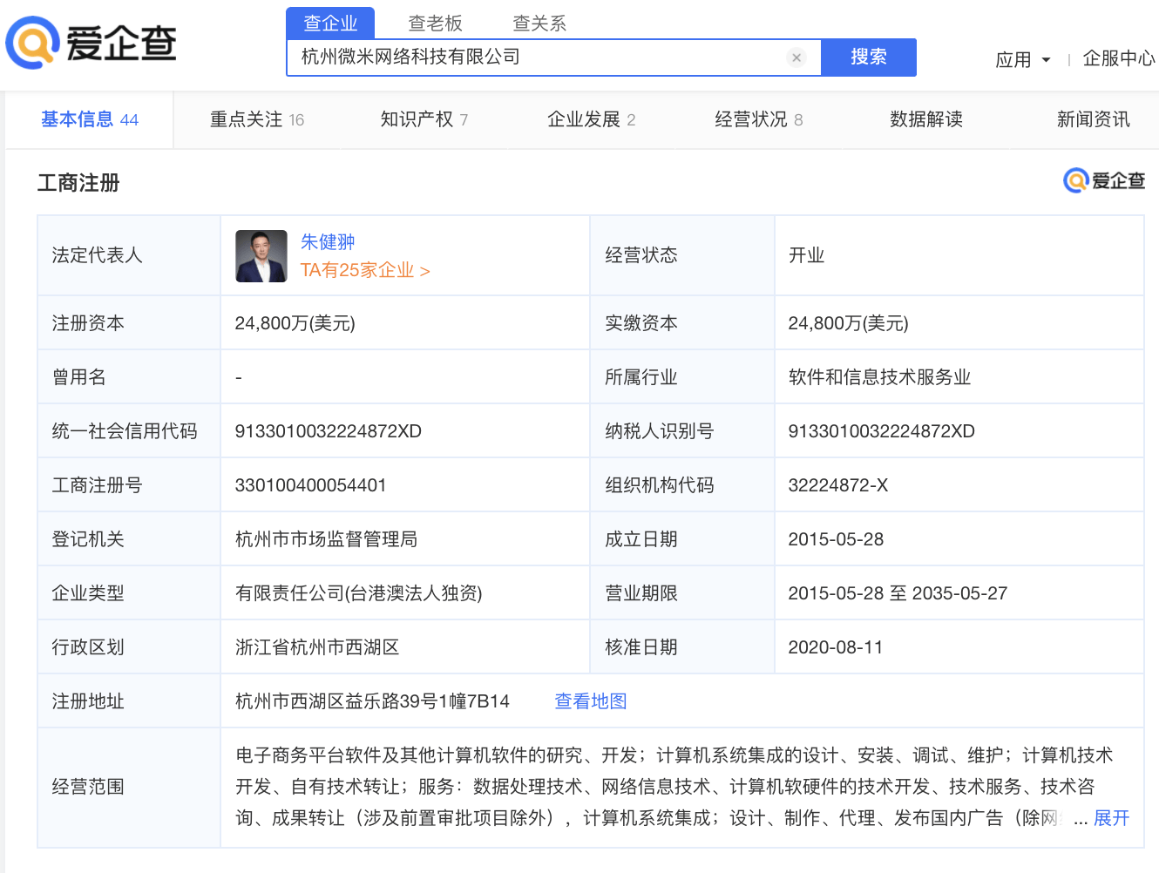Viewport: 1159px width, 873px height.
Task: Click the arrow after TA有25家企业
Action: pos(424,271)
